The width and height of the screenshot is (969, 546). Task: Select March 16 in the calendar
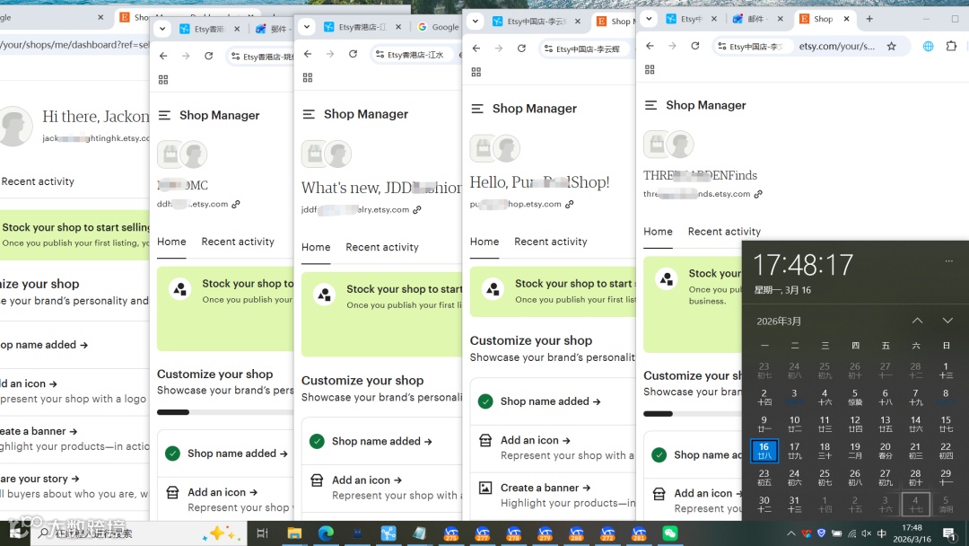coord(764,451)
